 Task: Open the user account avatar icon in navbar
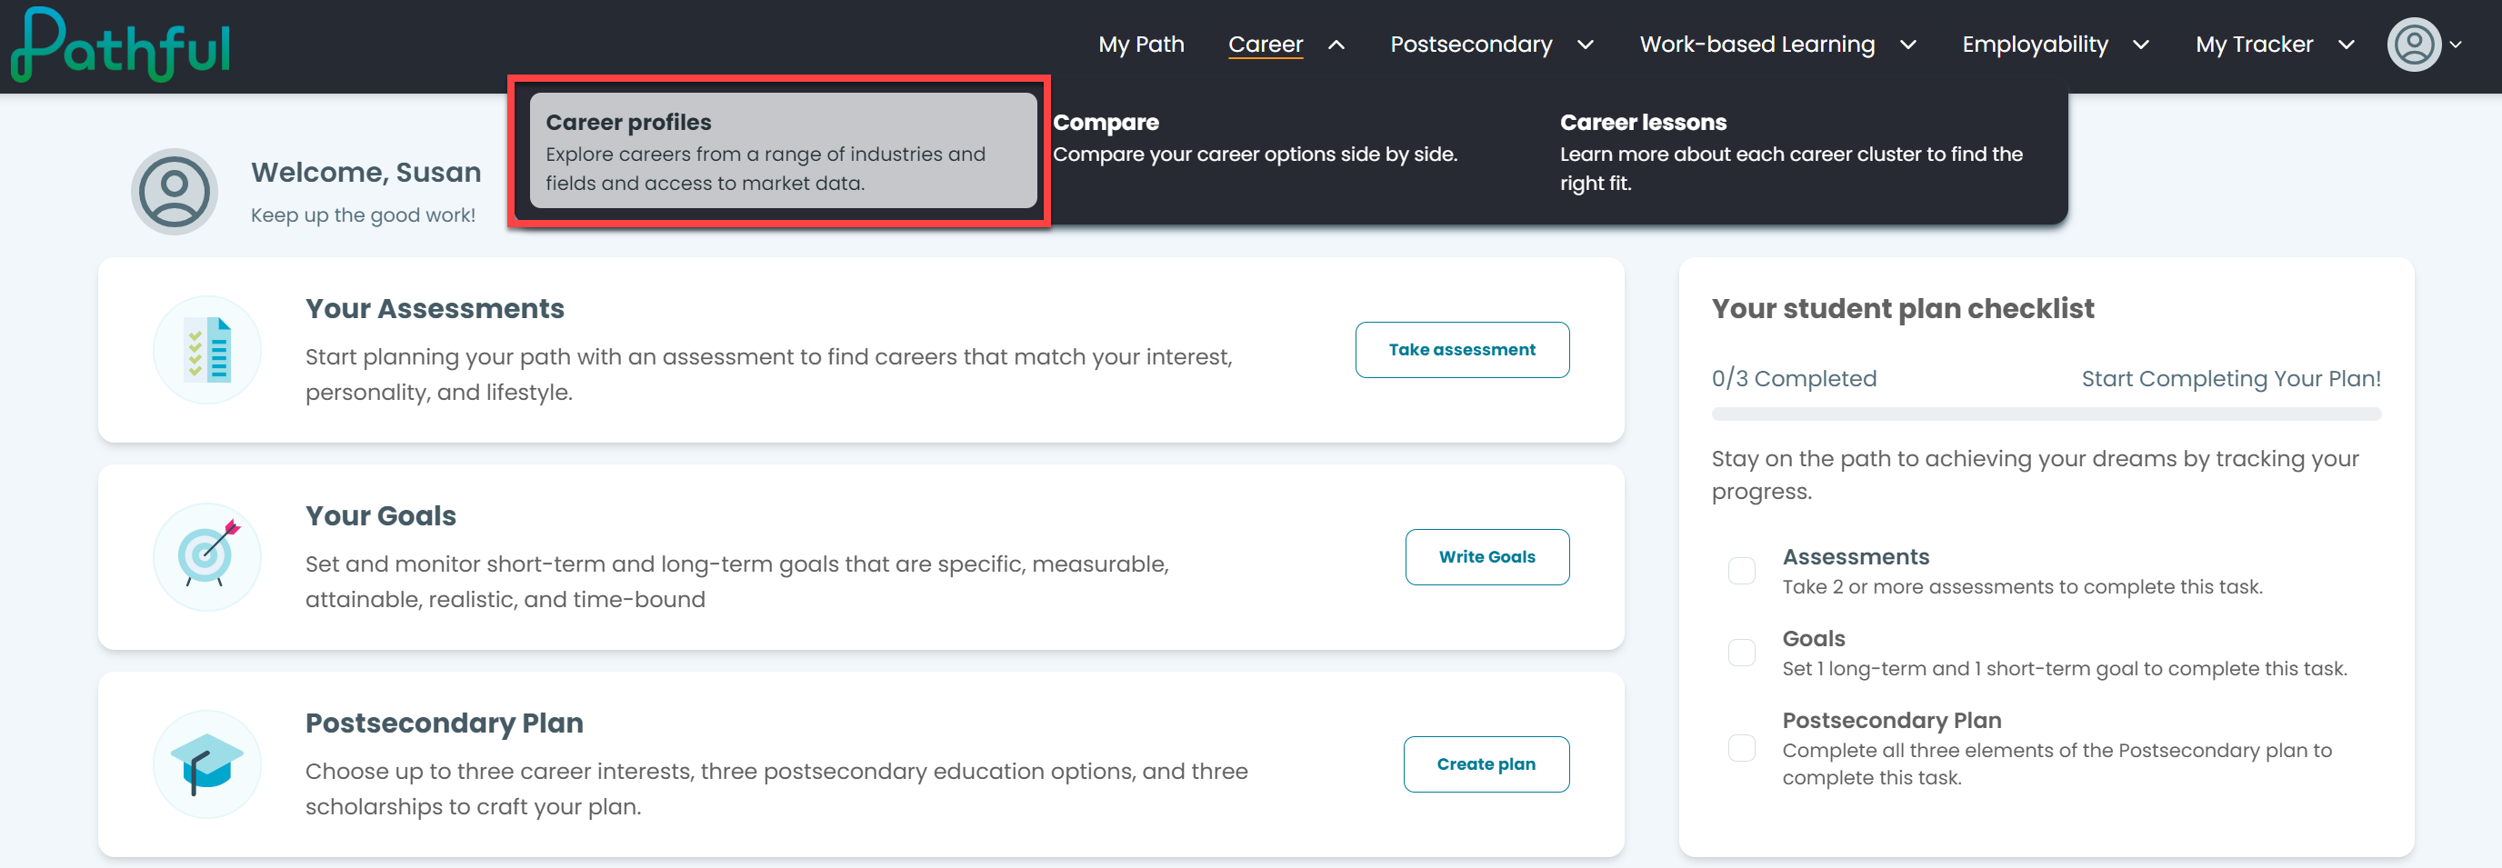[2414, 45]
